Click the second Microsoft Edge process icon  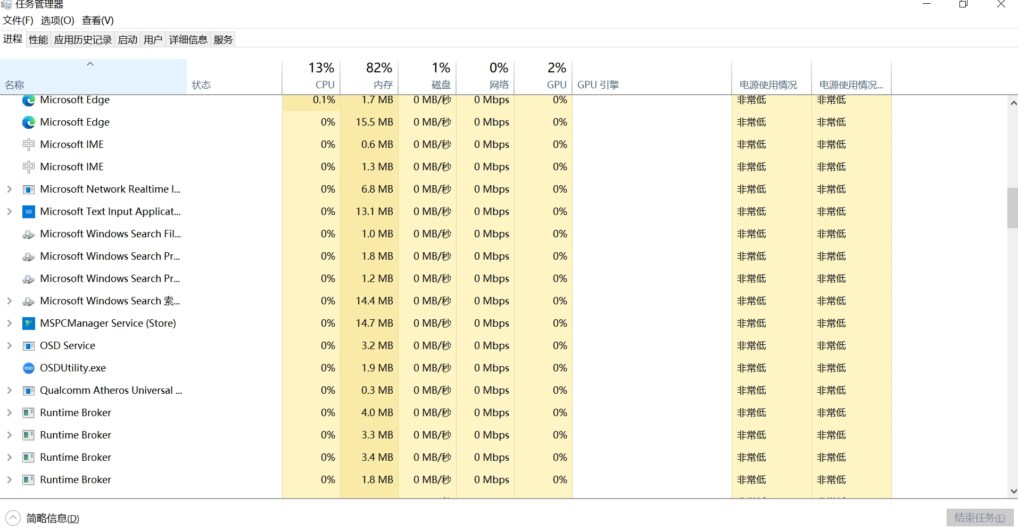[x=29, y=122]
